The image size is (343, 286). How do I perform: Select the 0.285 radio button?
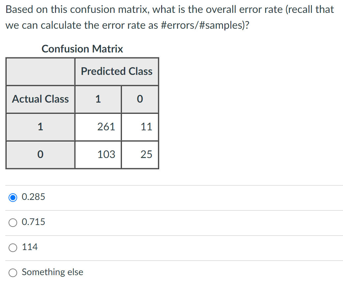(13, 197)
